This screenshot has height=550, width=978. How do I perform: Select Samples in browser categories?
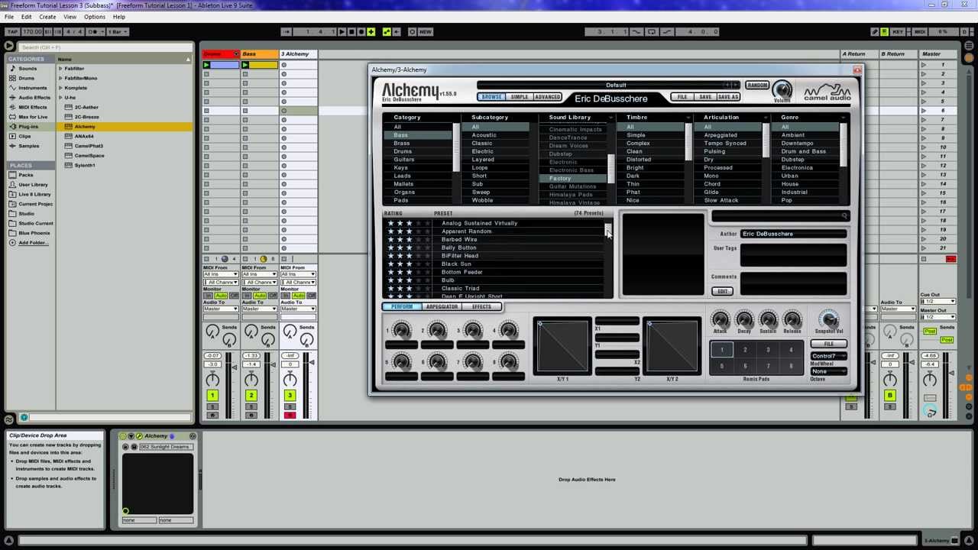point(29,146)
